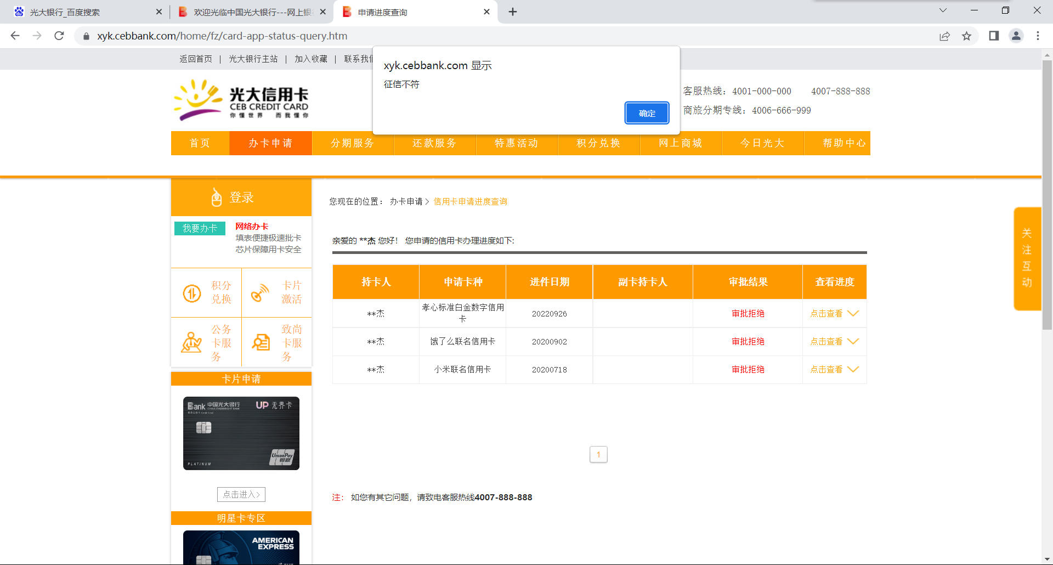Open a new browser tab
This screenshot has width=1053, height=565.
click(513, 12)
